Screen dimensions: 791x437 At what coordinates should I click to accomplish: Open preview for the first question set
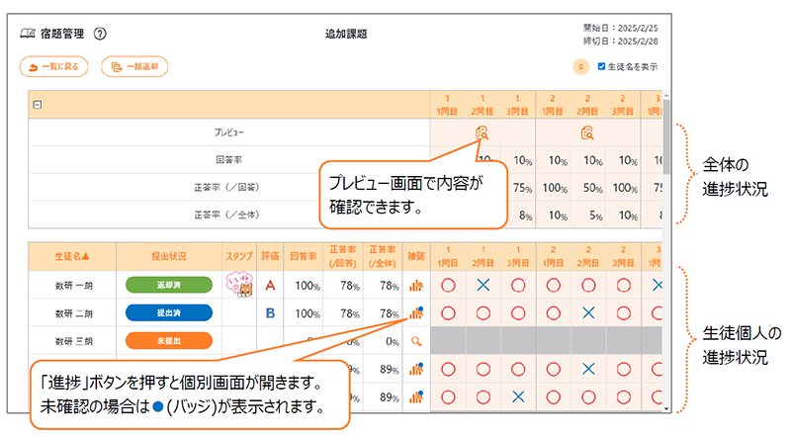[482, 132]
